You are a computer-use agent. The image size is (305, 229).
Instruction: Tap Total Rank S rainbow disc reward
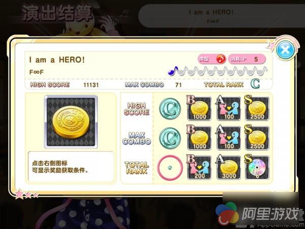(257, 167)
